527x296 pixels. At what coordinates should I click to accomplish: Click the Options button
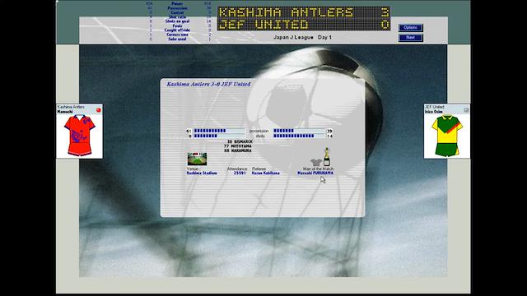410,27
